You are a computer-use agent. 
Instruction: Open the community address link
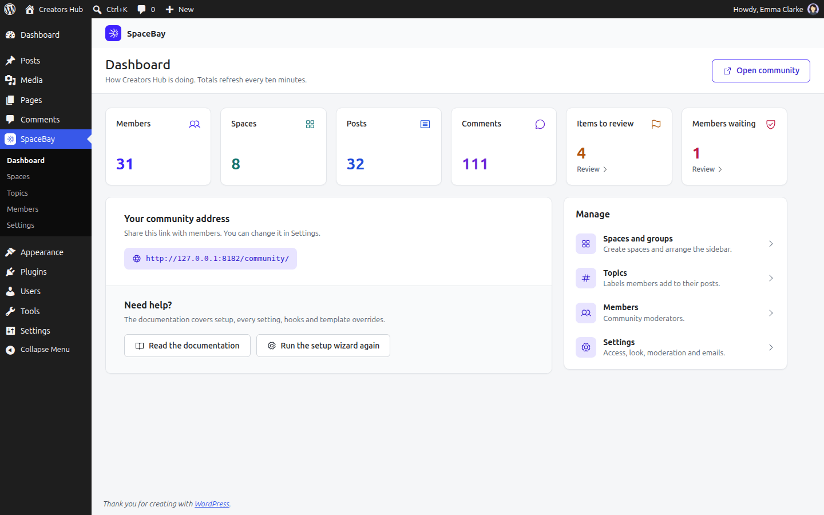coord(211,259)
